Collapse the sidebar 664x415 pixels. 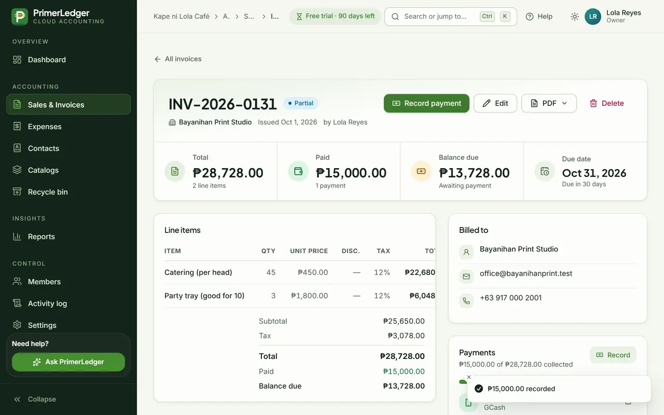point(68,399)
